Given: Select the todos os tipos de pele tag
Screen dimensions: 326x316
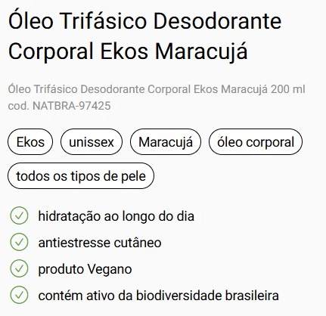Looking at the screenshot, I should 81,176.
